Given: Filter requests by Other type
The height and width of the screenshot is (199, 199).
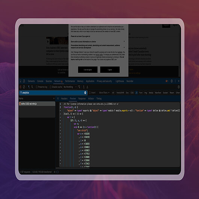Looking at the screenshot, I should tap(178, 93).
